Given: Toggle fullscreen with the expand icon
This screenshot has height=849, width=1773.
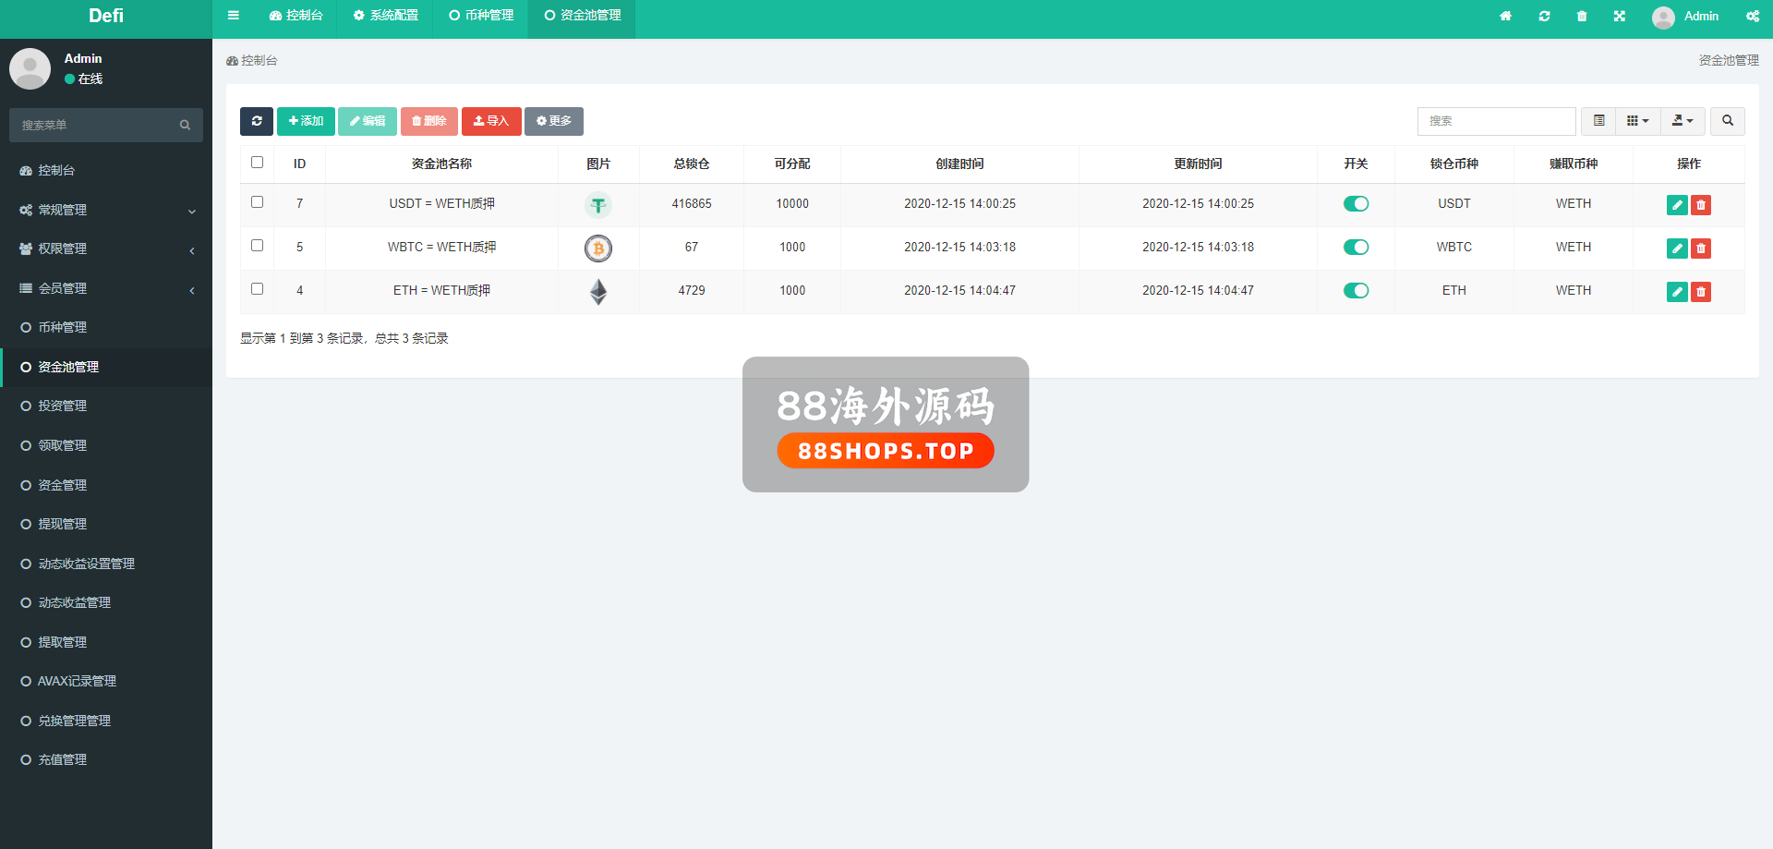Looking at the screenshot, I should point(1620,16).
